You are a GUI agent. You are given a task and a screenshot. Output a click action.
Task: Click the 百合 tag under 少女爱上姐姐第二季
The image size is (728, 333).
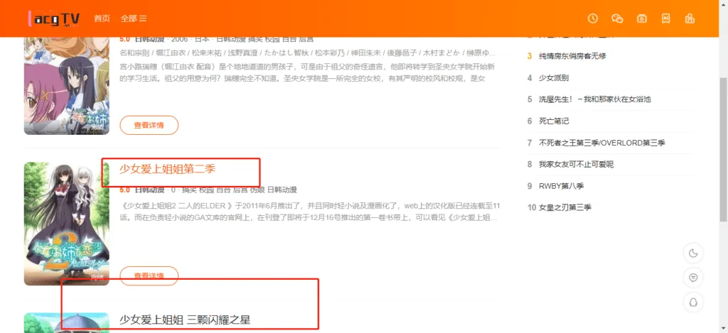pos(223,190)
